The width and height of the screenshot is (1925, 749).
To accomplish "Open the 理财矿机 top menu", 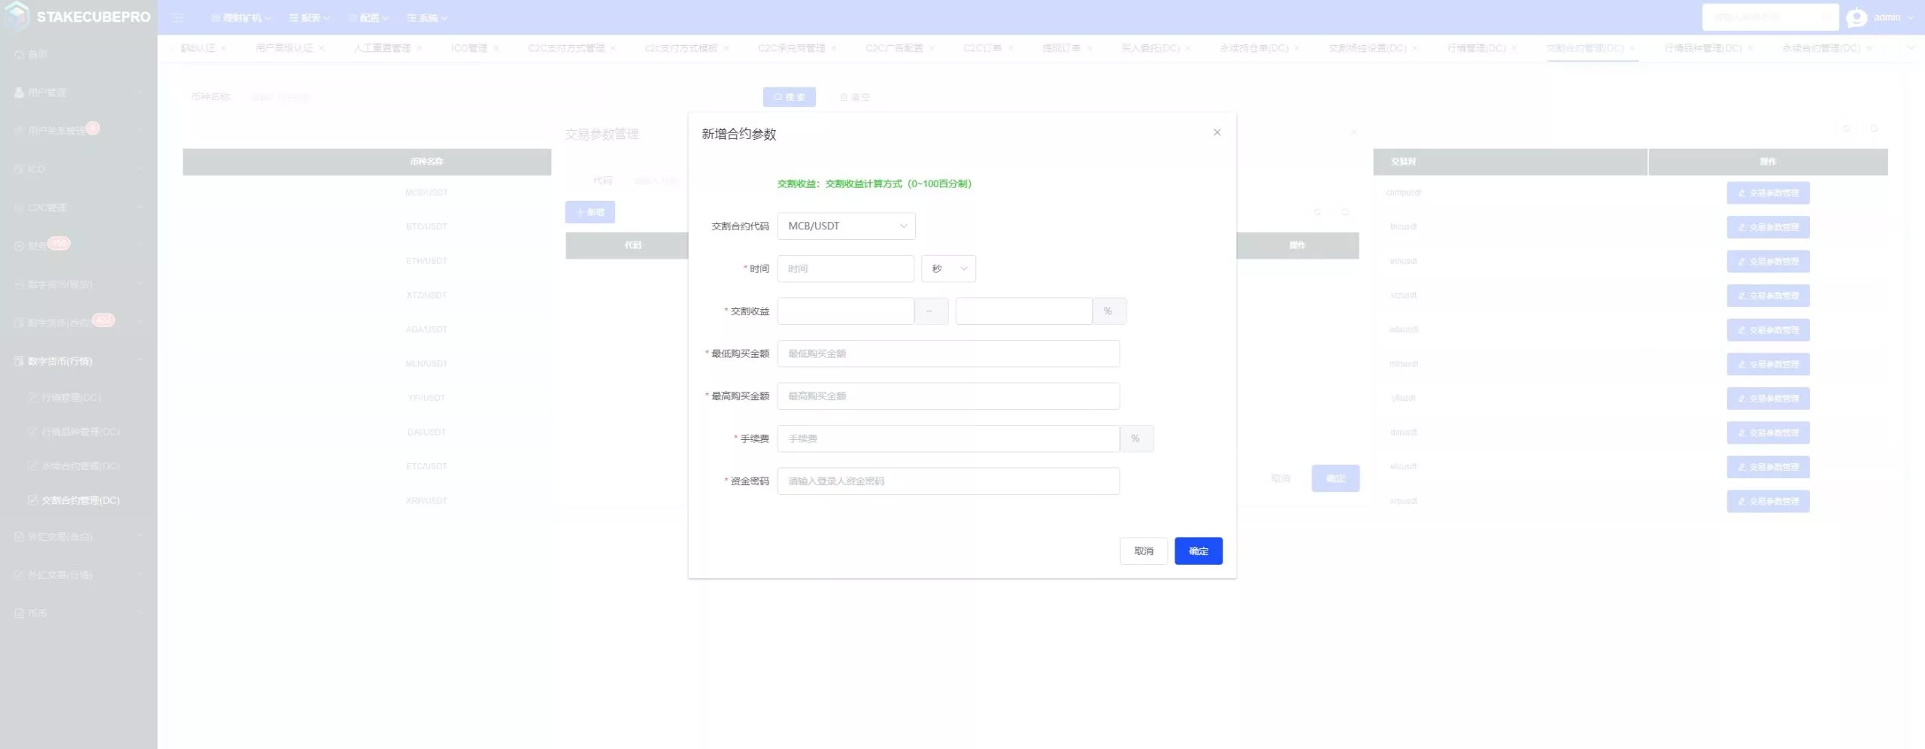I will click(x=241, y=17).
